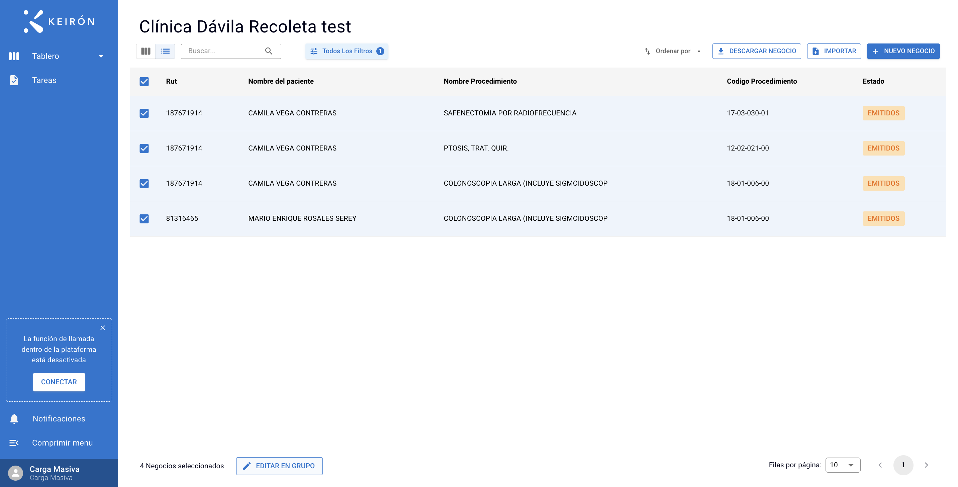Uncheck the PTOSIS, TRAT. QUIR. row
The height and width of the screenshot is (487, 958).
pos(144,148)
